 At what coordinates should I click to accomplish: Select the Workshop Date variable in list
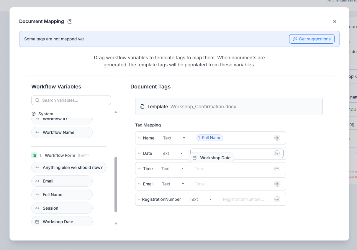[x=62, y=221]
